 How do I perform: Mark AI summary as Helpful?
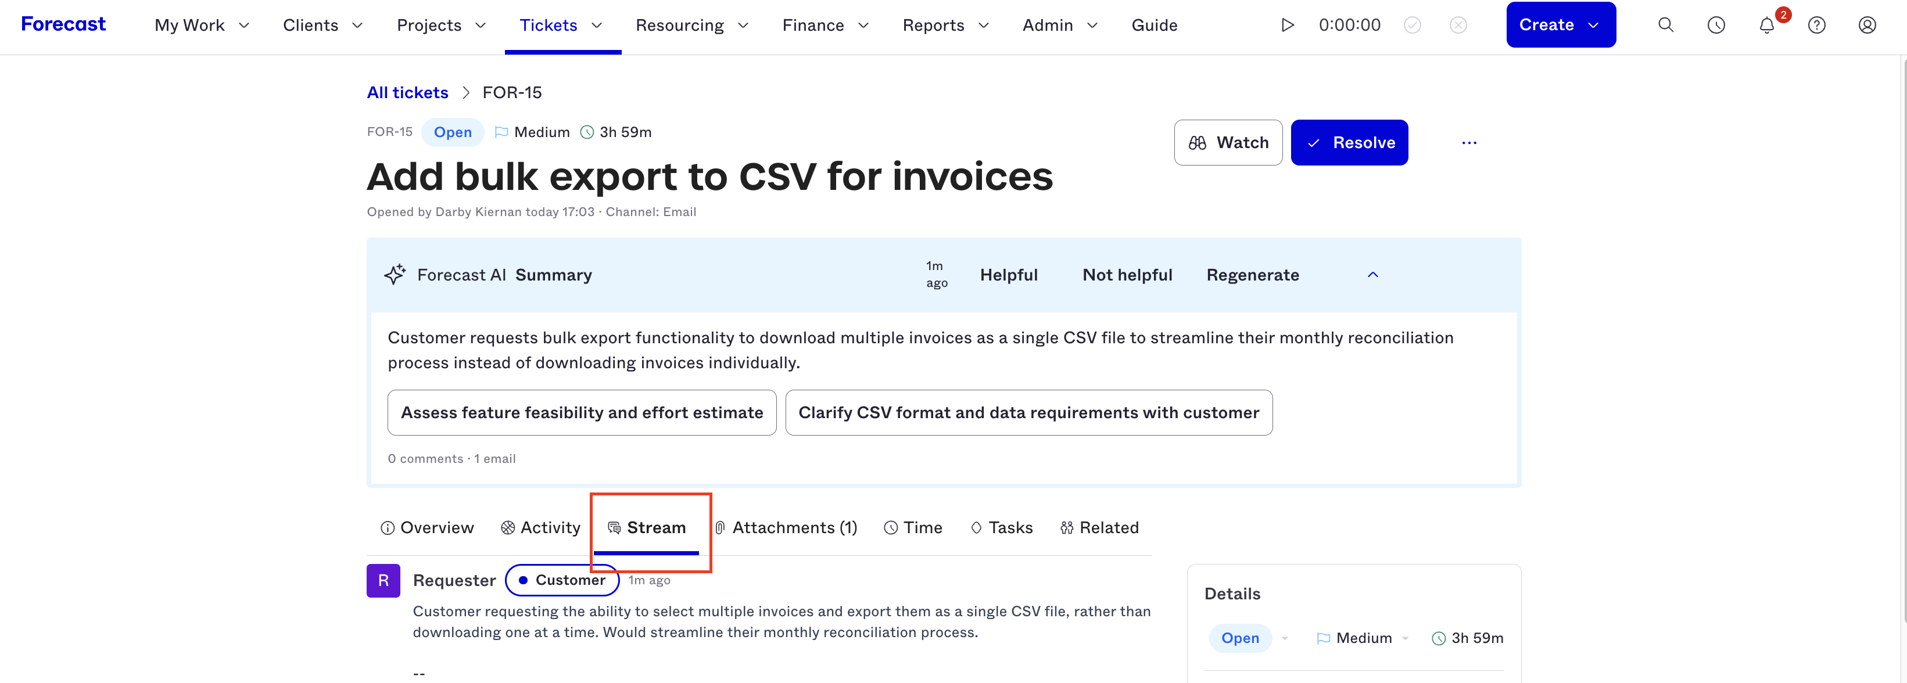[x=1008, y=275]
